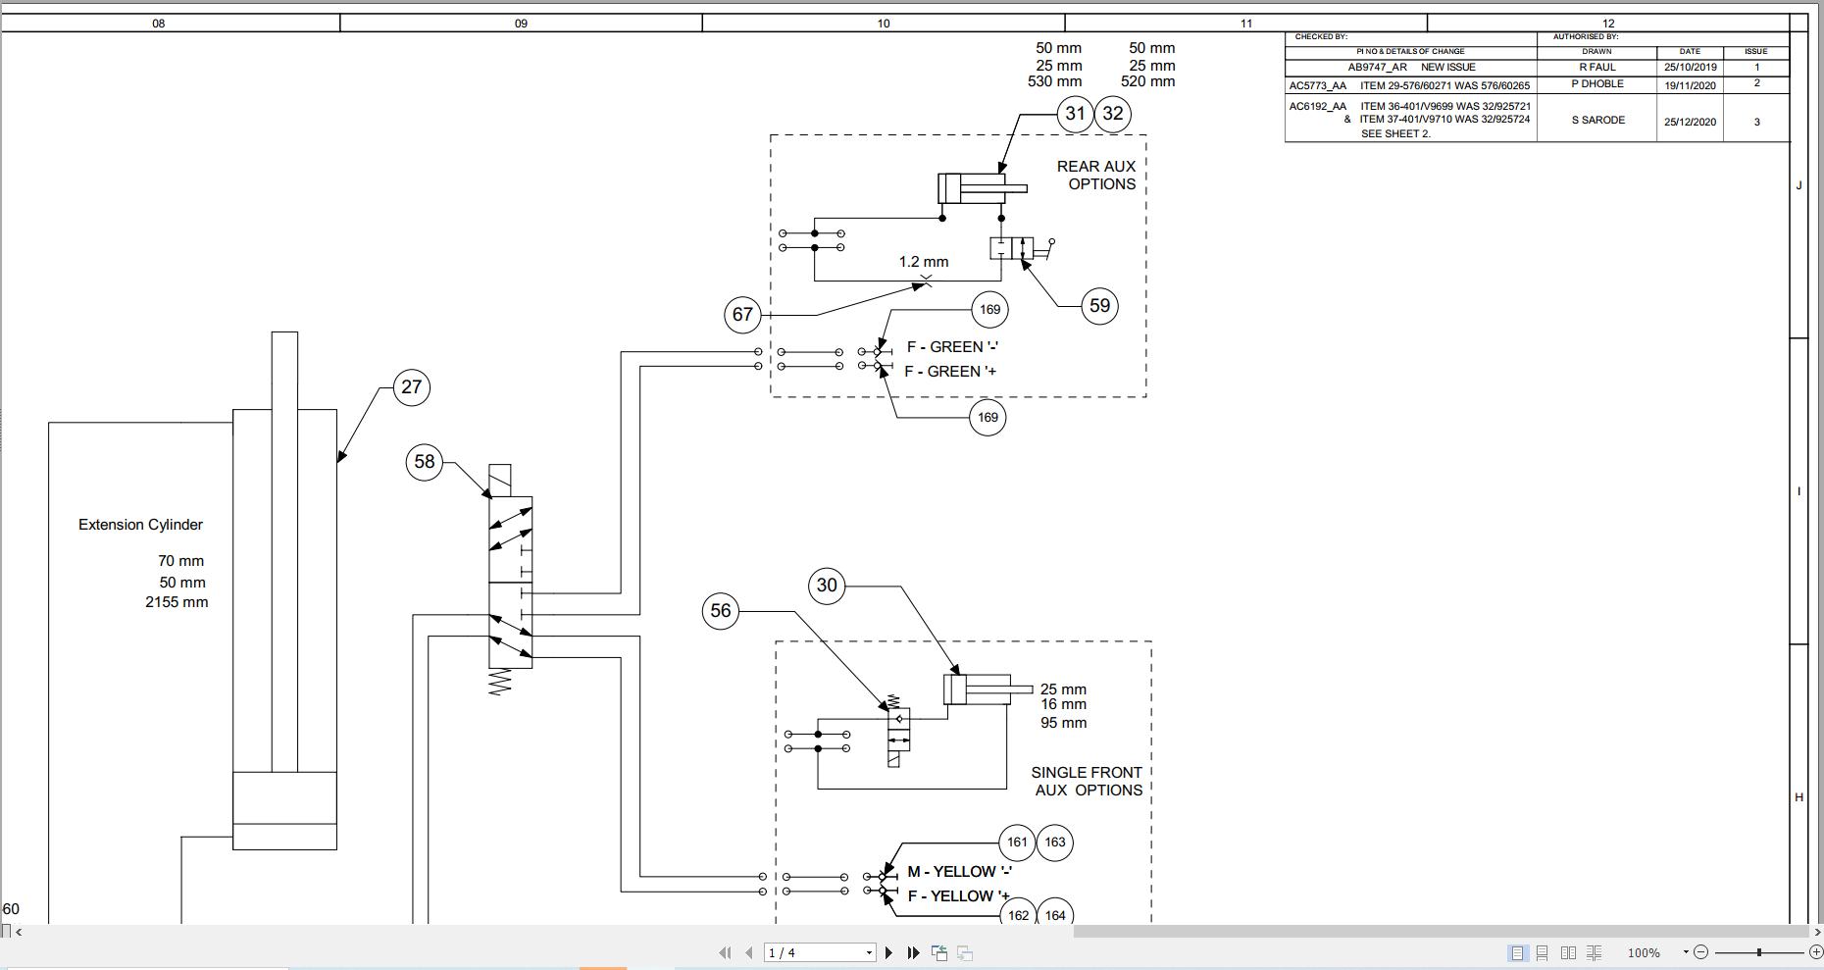Screen dimensions: 1824x970
Task: Go to the previous page
Action: tap(749, 952)
